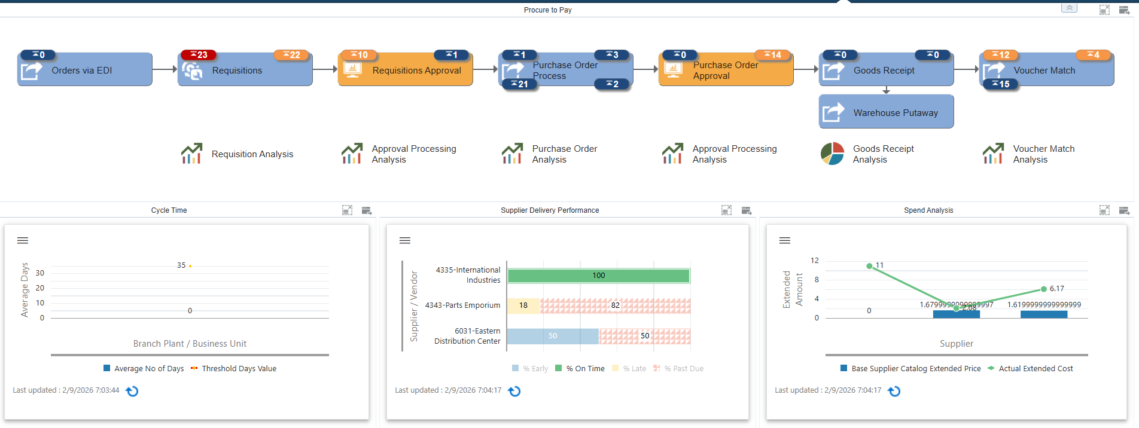
Task: Expand the Supplier Delivery chart hamburger menu
Action: tap(405, 240)
